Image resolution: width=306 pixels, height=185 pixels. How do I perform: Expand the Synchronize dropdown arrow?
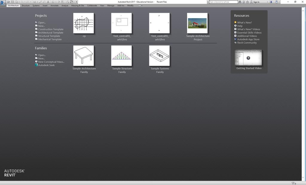pyautogui.click(x=19, y=2)
